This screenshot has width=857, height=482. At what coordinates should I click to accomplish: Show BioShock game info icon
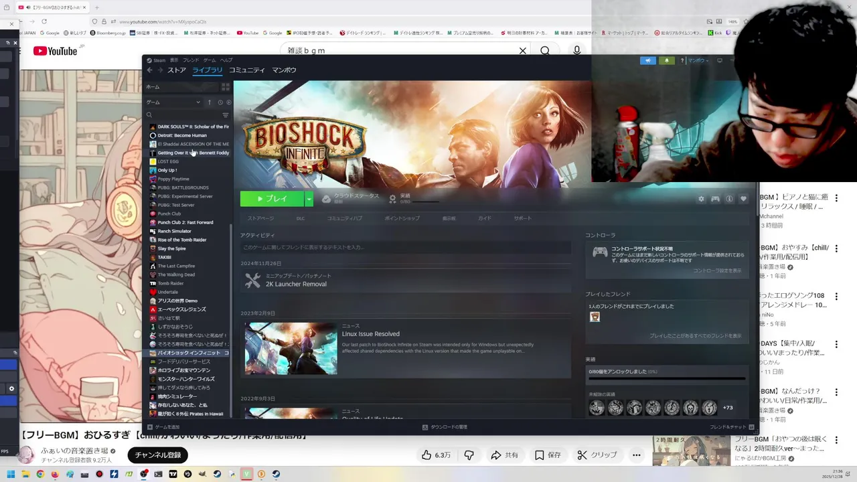pyautogui.click(x=729, y=199)
